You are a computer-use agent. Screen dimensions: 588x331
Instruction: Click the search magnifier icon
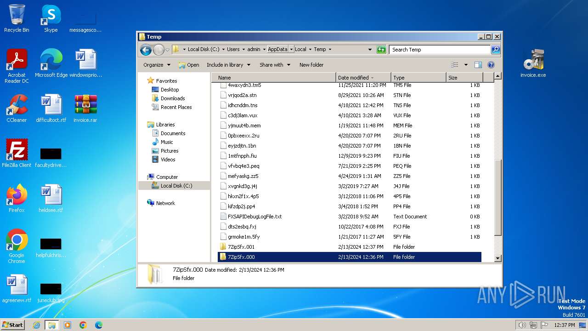pos(496,50)
